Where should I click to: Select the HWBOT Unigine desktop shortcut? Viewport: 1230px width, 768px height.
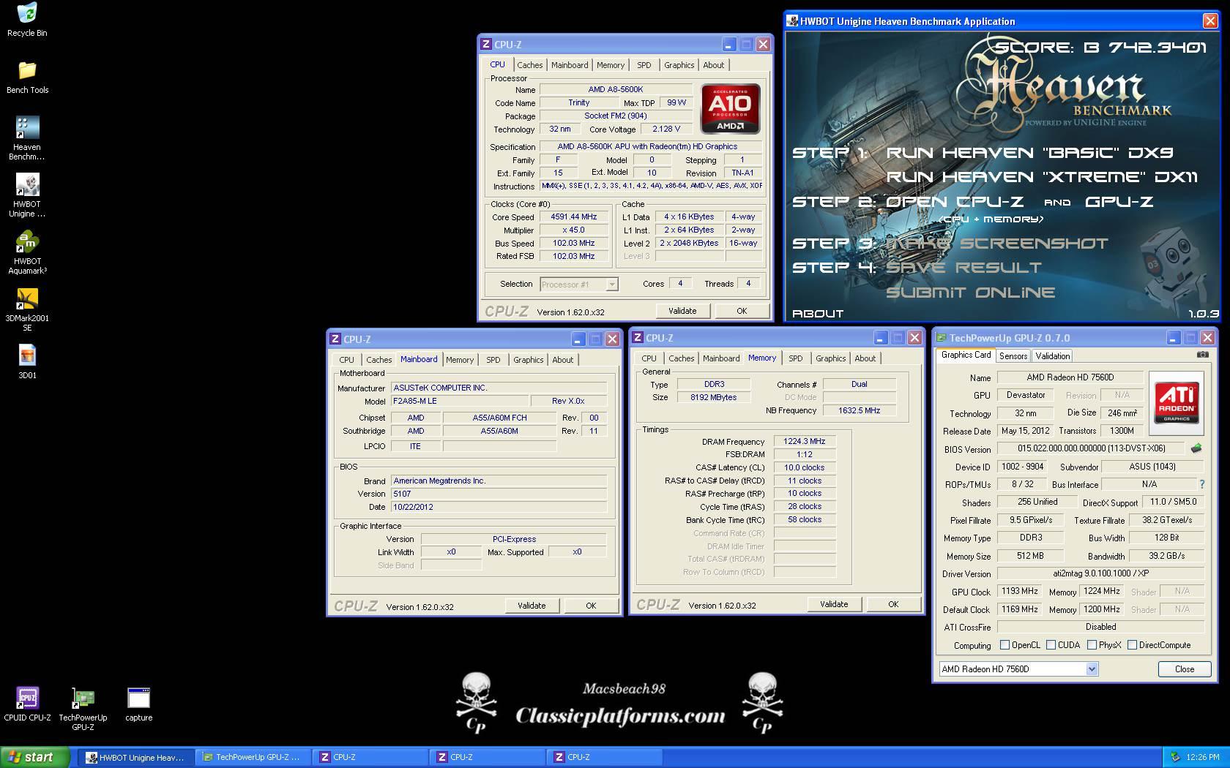point(27,195)
